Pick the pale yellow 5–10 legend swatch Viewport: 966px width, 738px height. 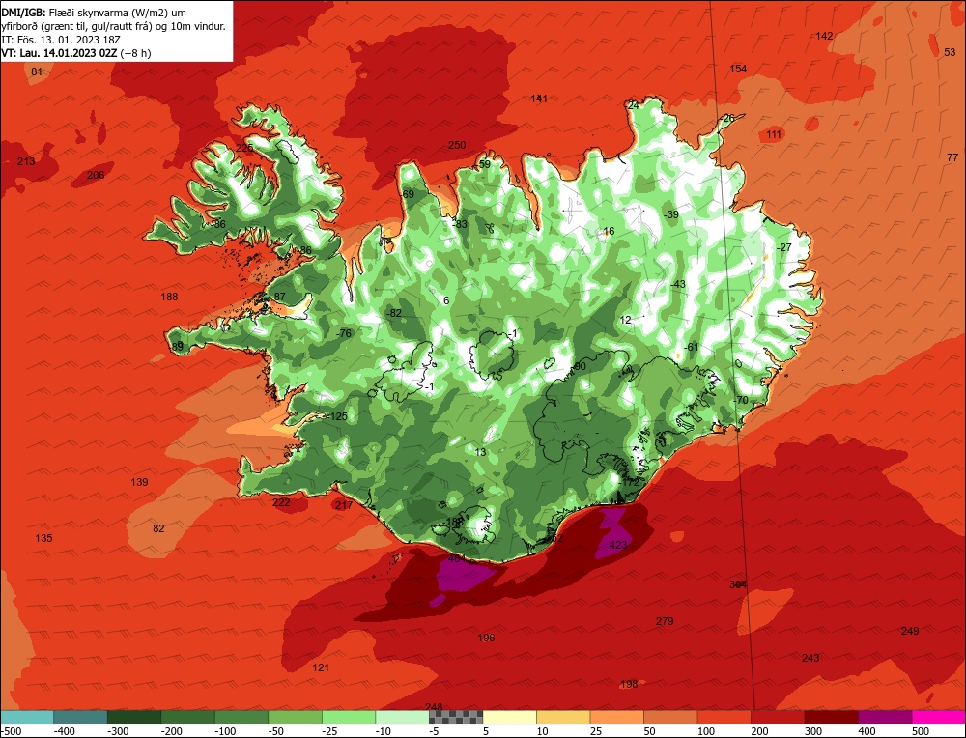(x=509, y=717)
